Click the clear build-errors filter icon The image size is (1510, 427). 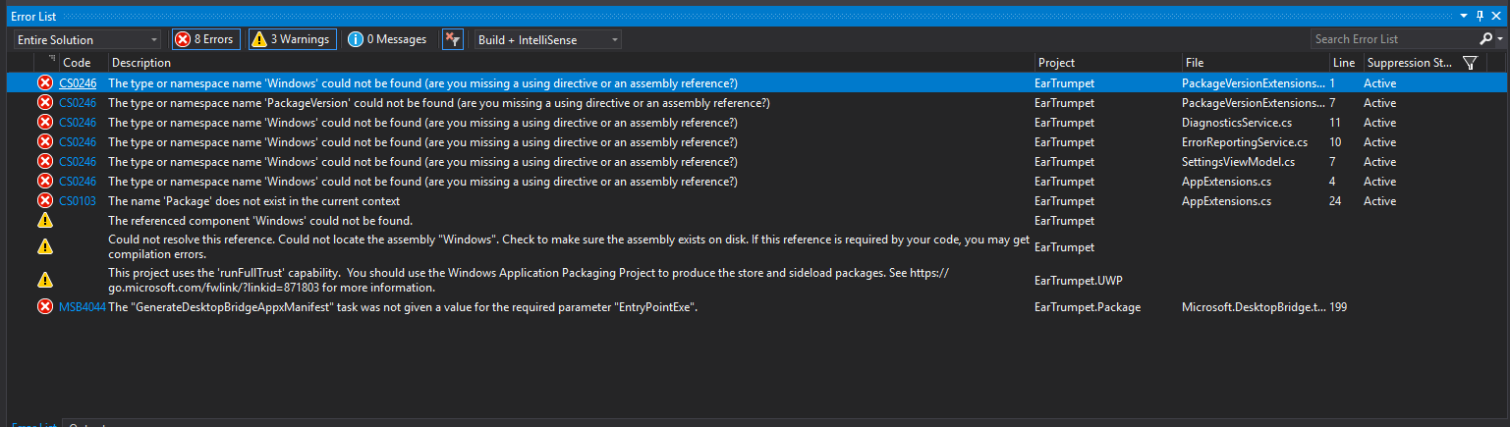(452, 39)
